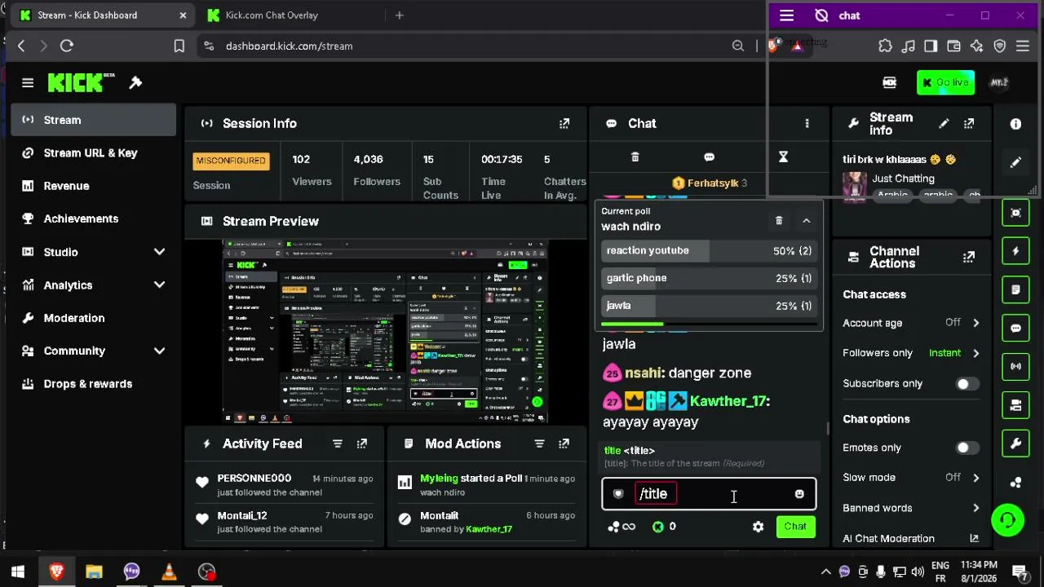Click the pin icon next to Kick logo
Image resolution: width=1044 pixels, height=587 pixels.
pos(135,82)
